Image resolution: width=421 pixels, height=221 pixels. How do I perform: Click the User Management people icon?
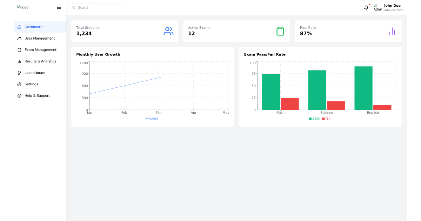point(19,38)
